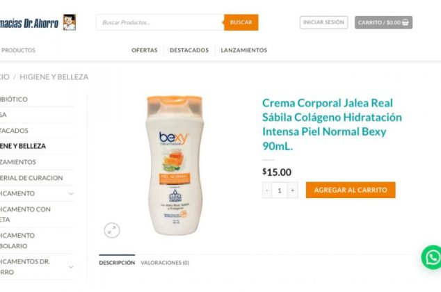The width and height of the screenshot is (441, 292).
Task: Click the Bexy cream product image
Action: point(175,165)
